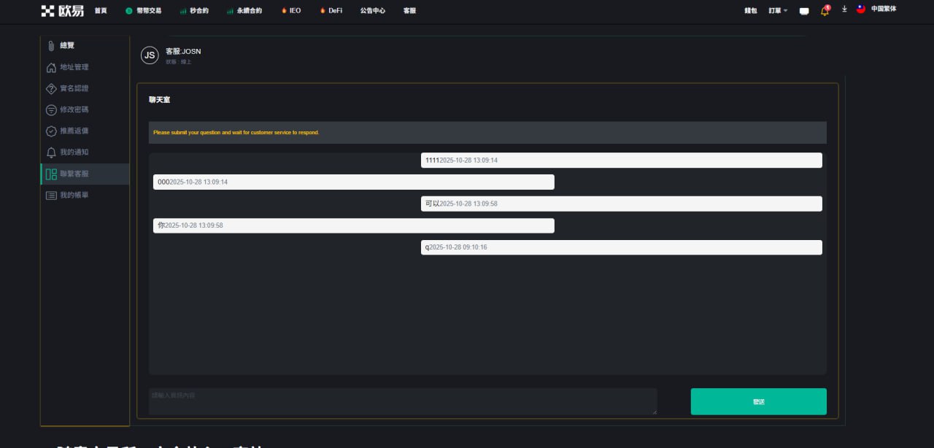Select the 可以 chat message bubble
Screen dimensions: 934x448
(x=621, y=204)
